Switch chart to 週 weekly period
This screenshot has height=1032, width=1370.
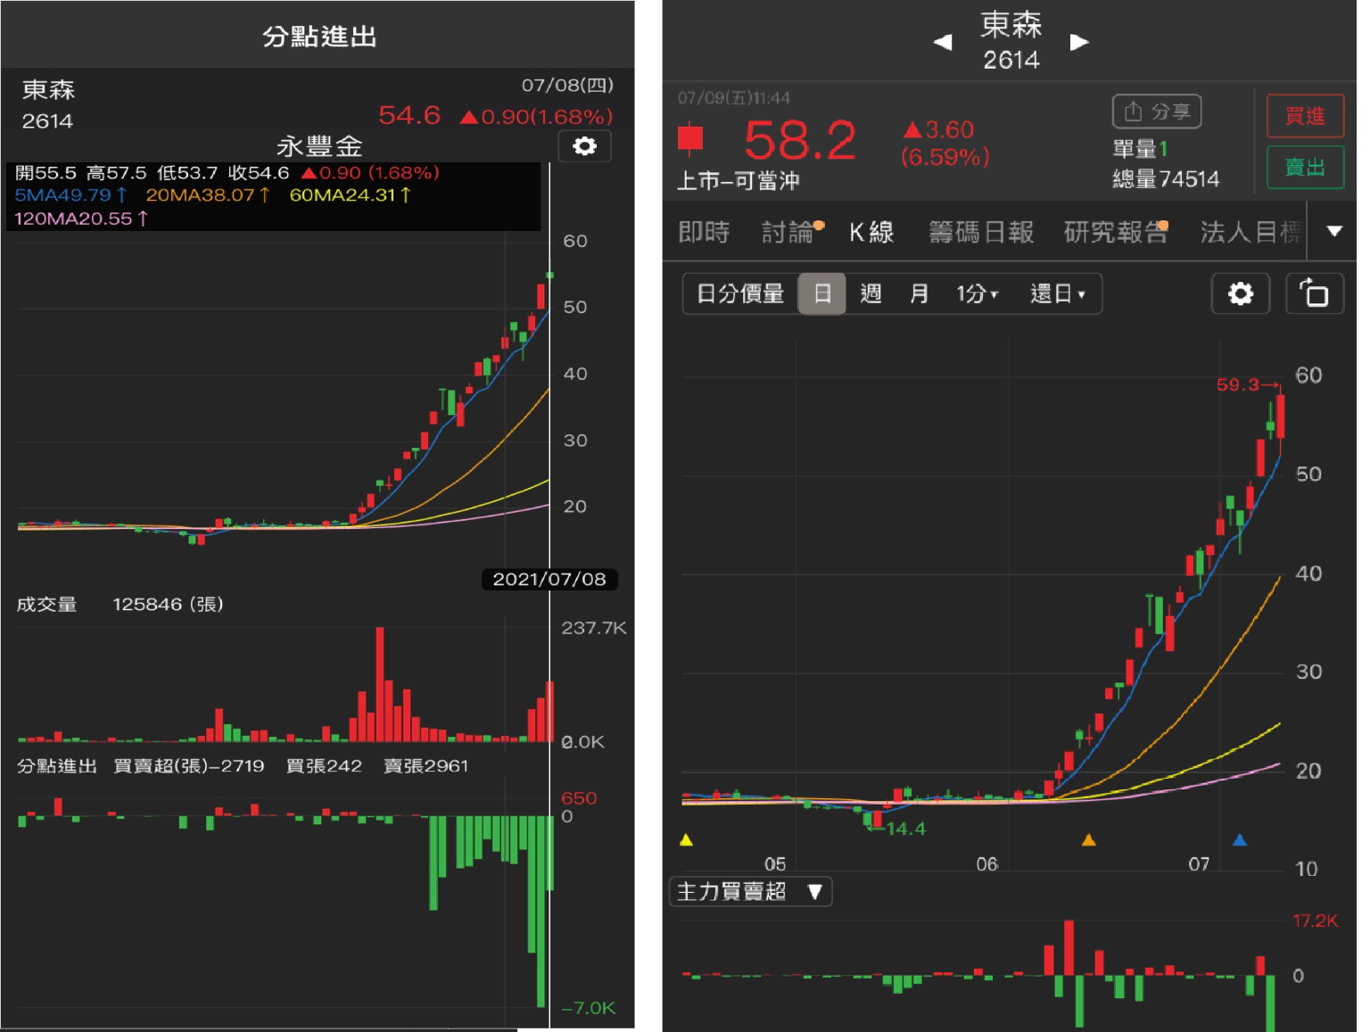[x=871, y=293]
